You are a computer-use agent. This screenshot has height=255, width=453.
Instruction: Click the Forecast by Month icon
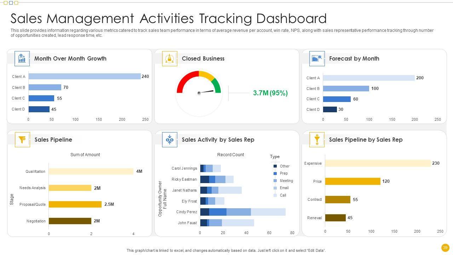pyautogui.click(x=317, y=58)
